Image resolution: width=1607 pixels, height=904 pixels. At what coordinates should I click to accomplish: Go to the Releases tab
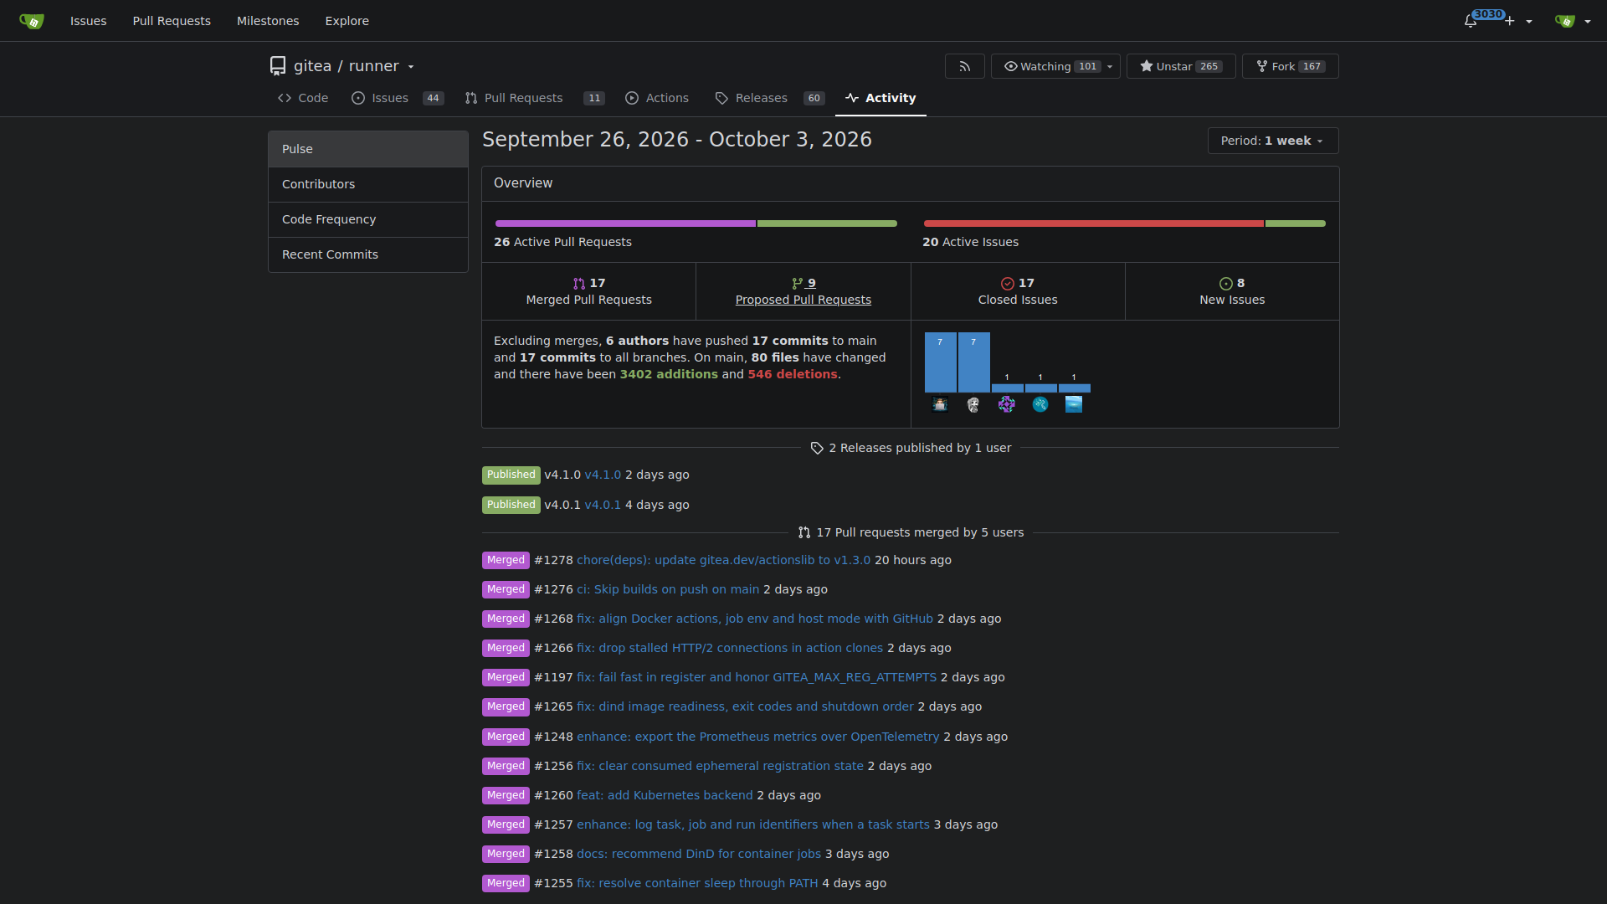[770, 98]
